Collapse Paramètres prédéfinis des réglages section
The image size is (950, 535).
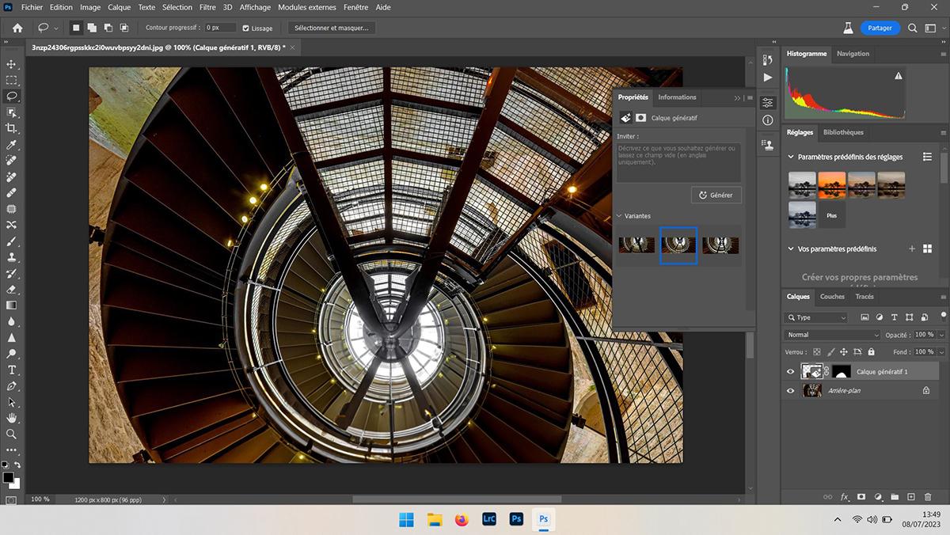pyautogui.click(x=791, y=157)
